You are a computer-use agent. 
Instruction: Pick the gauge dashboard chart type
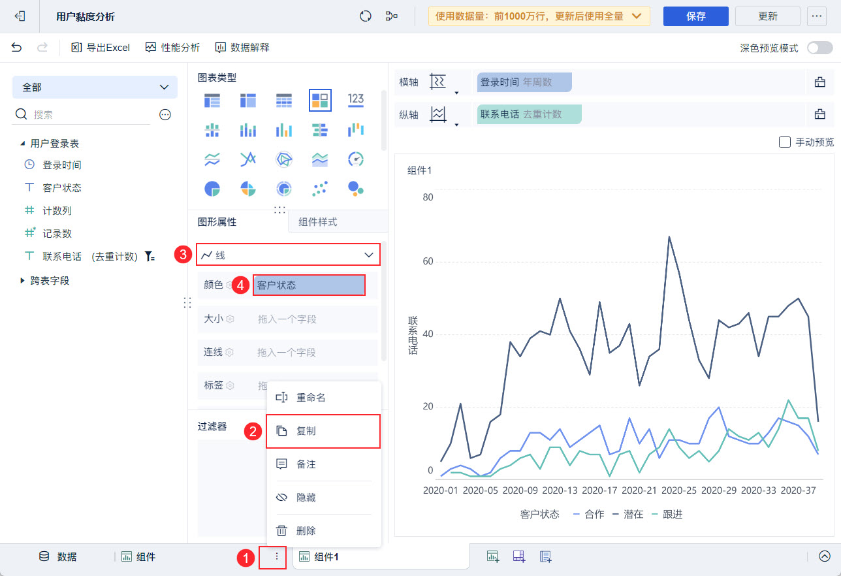pyautogui.click(x=356, y=159)
